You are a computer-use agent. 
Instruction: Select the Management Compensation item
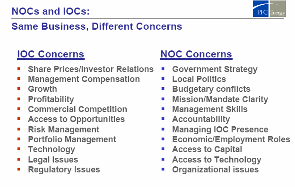(84, 79)
